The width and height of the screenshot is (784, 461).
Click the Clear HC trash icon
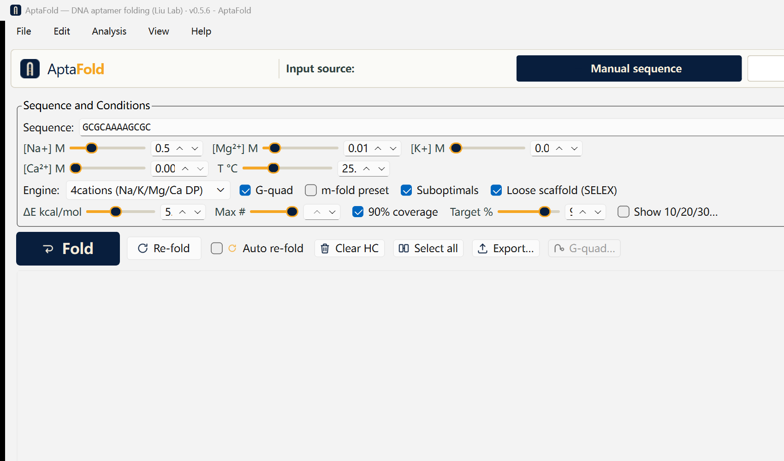pos(325,248)
